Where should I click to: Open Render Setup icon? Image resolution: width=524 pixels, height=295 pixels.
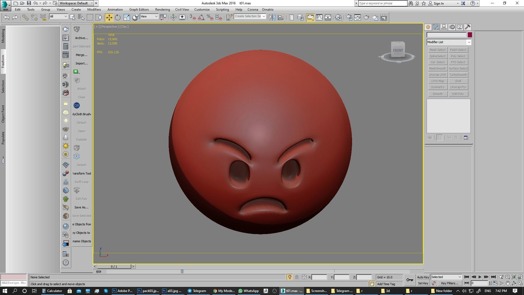point(349,17)
